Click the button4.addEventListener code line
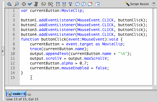 coord(84,35)
